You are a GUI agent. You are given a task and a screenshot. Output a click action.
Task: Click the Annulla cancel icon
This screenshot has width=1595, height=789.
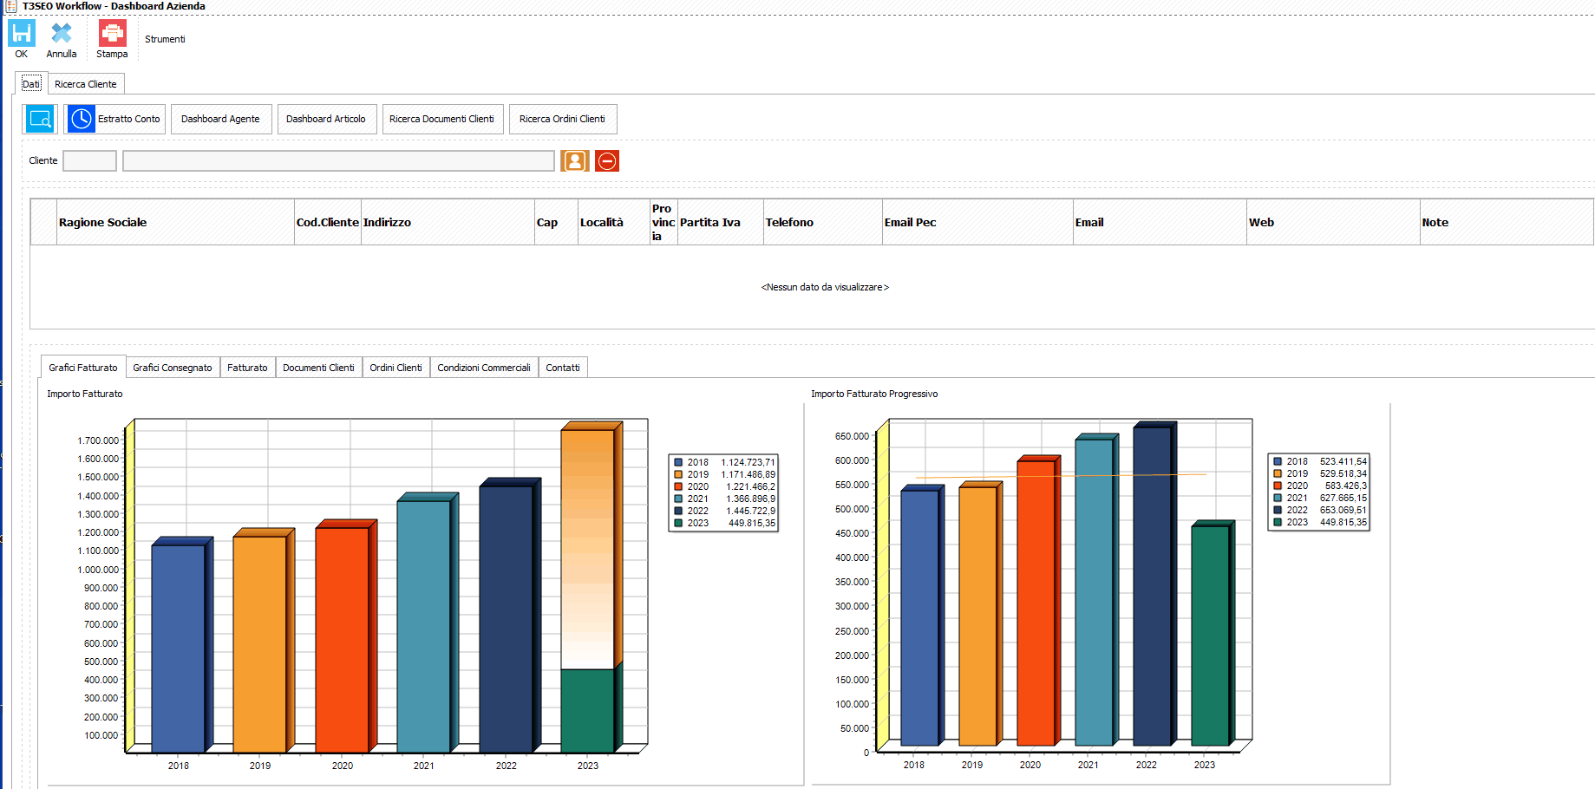pyautogui.click(x=62, y=34)
